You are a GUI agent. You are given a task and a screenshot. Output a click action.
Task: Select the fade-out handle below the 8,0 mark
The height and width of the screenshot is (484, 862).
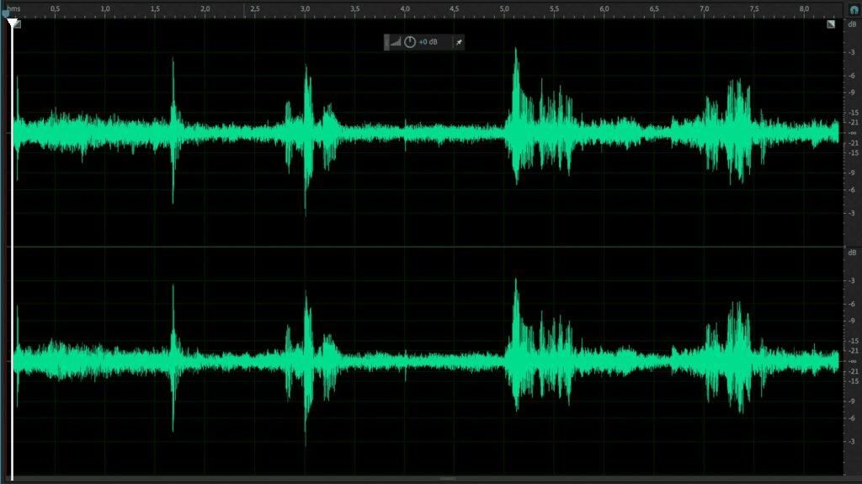coord(831,24)
